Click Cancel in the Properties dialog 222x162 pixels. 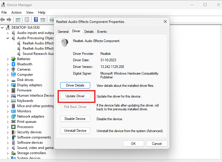click(157, 144)
